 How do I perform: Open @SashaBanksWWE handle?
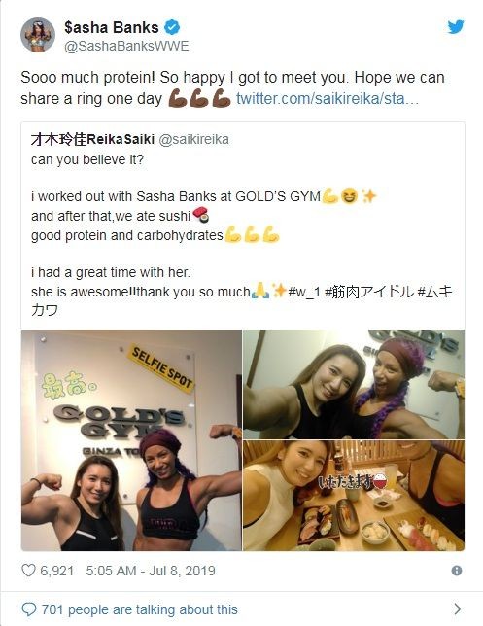point(126,47)
